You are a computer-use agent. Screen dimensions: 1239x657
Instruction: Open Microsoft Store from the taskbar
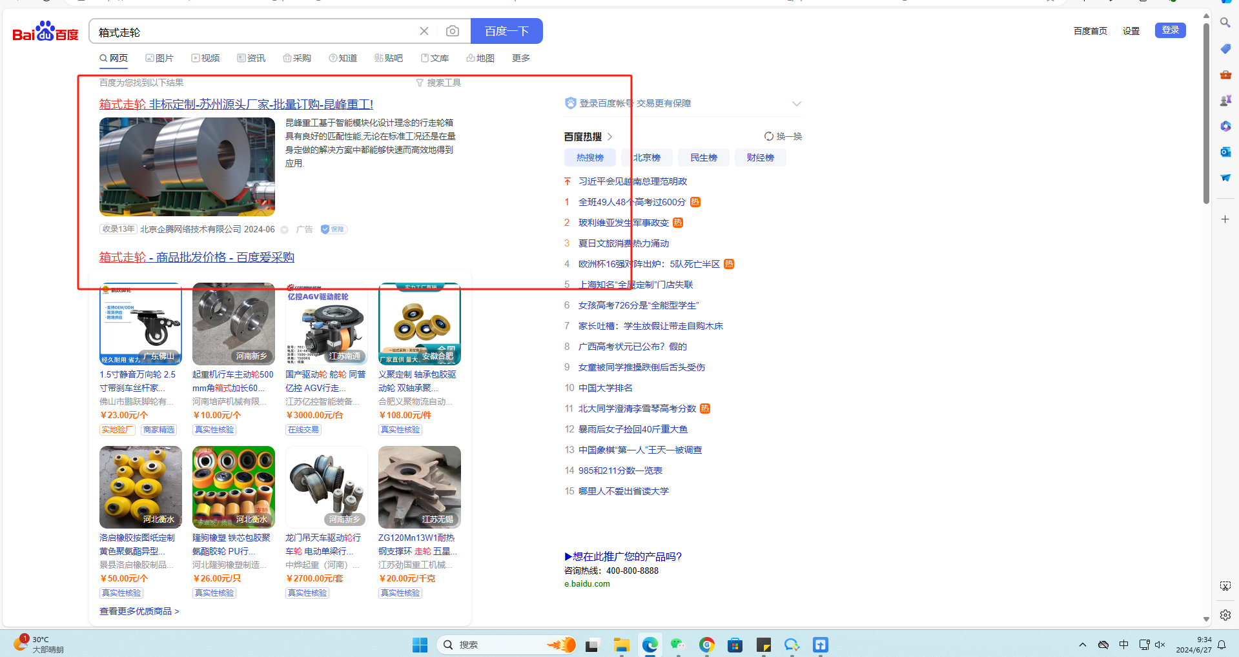tap(735, 645)
